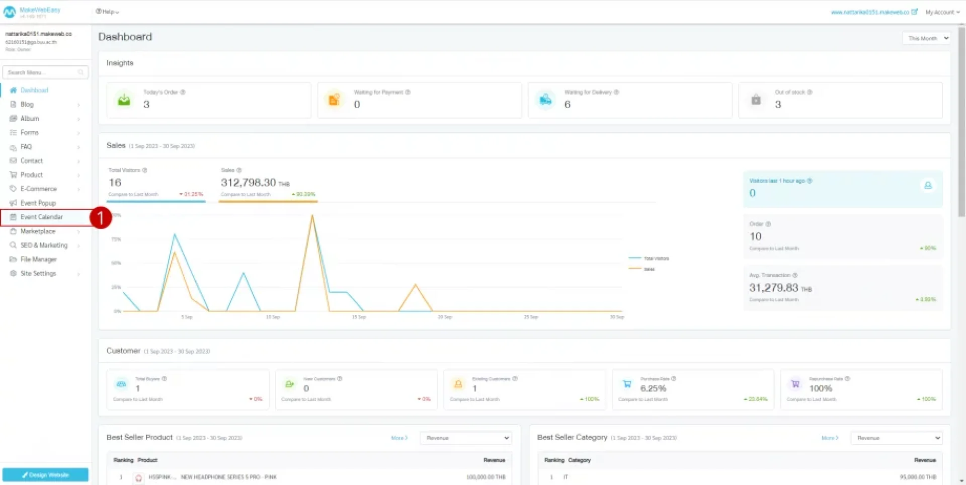Click the Waiting for Delivery truck icon
This screenshot has width=966, height=485.
(545, 100)
